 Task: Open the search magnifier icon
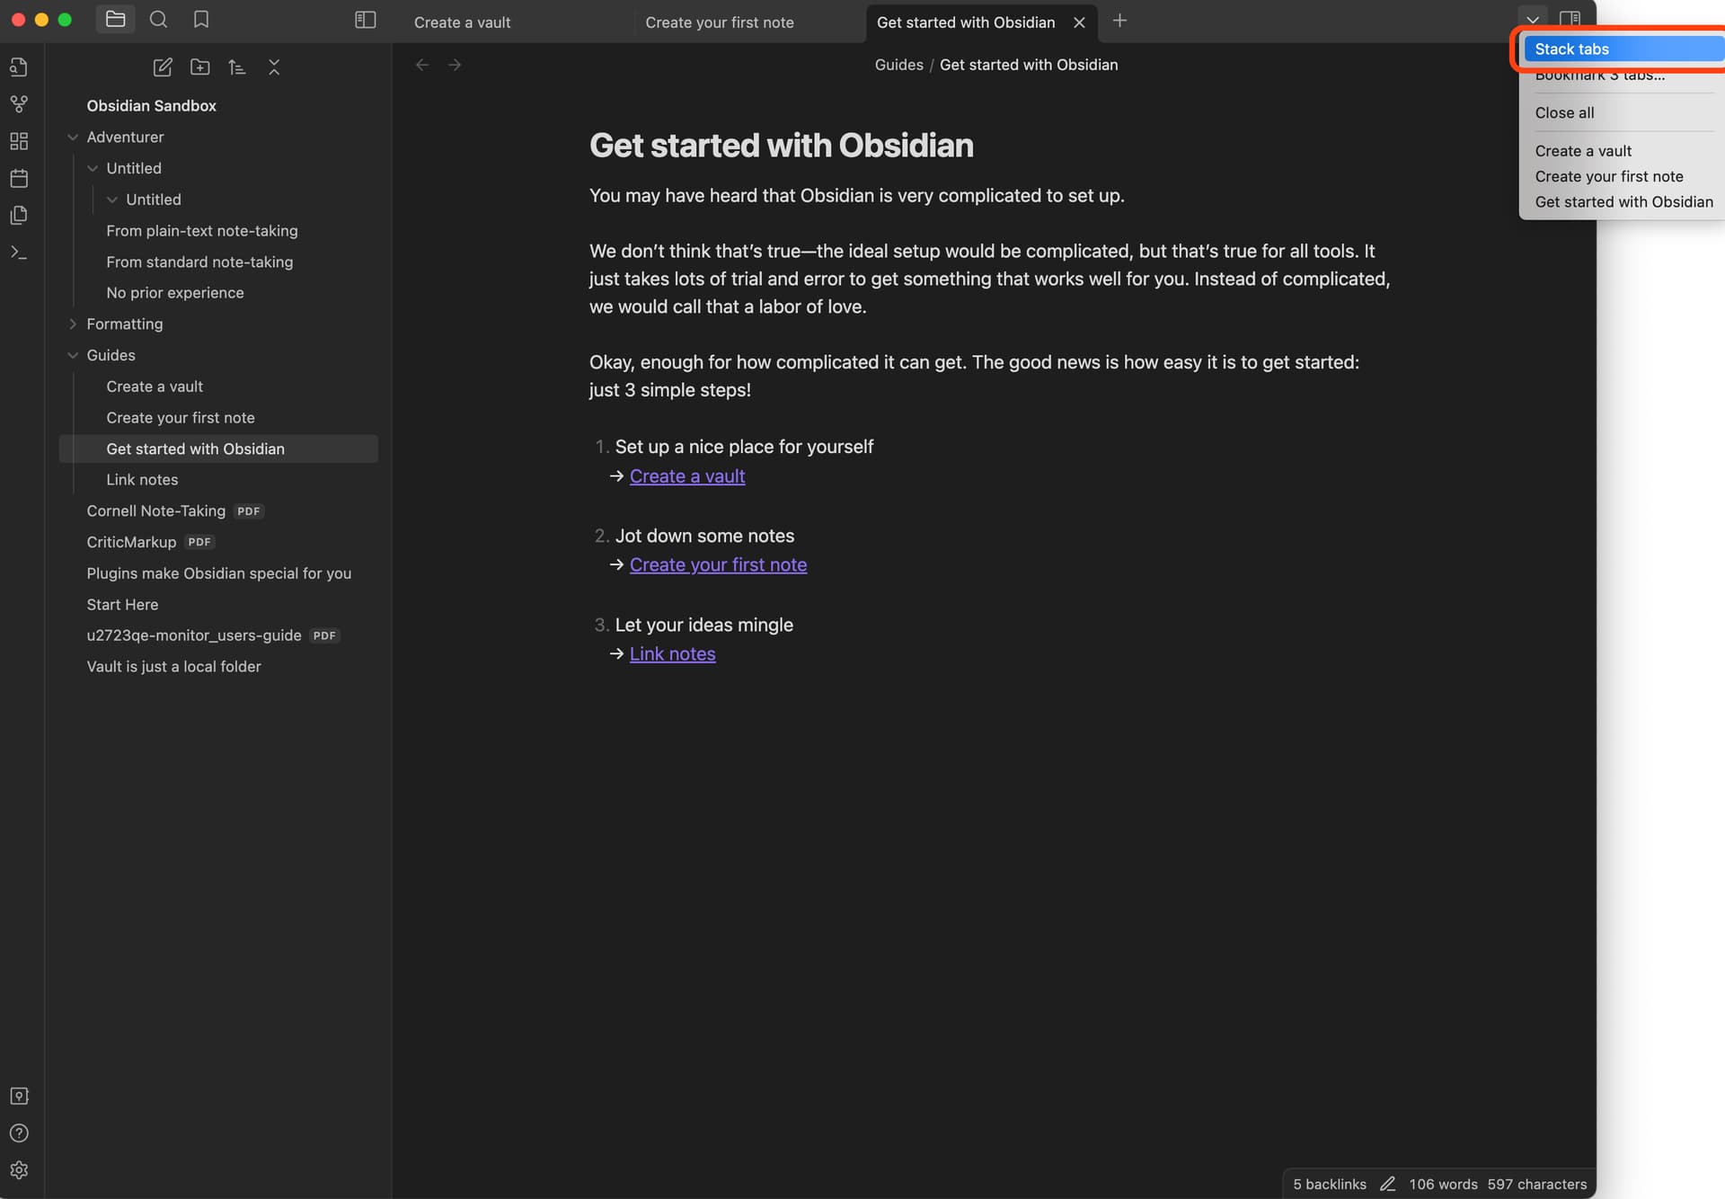coord(158,19)
